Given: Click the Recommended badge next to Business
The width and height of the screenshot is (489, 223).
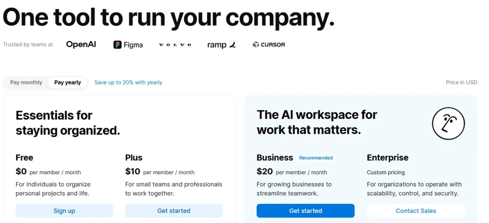Looking at the screenshot, I should click(316, 158).
